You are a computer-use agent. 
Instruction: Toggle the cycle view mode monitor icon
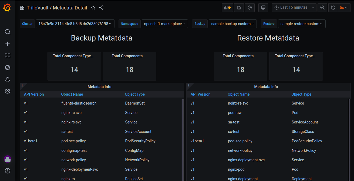[263, 8]
